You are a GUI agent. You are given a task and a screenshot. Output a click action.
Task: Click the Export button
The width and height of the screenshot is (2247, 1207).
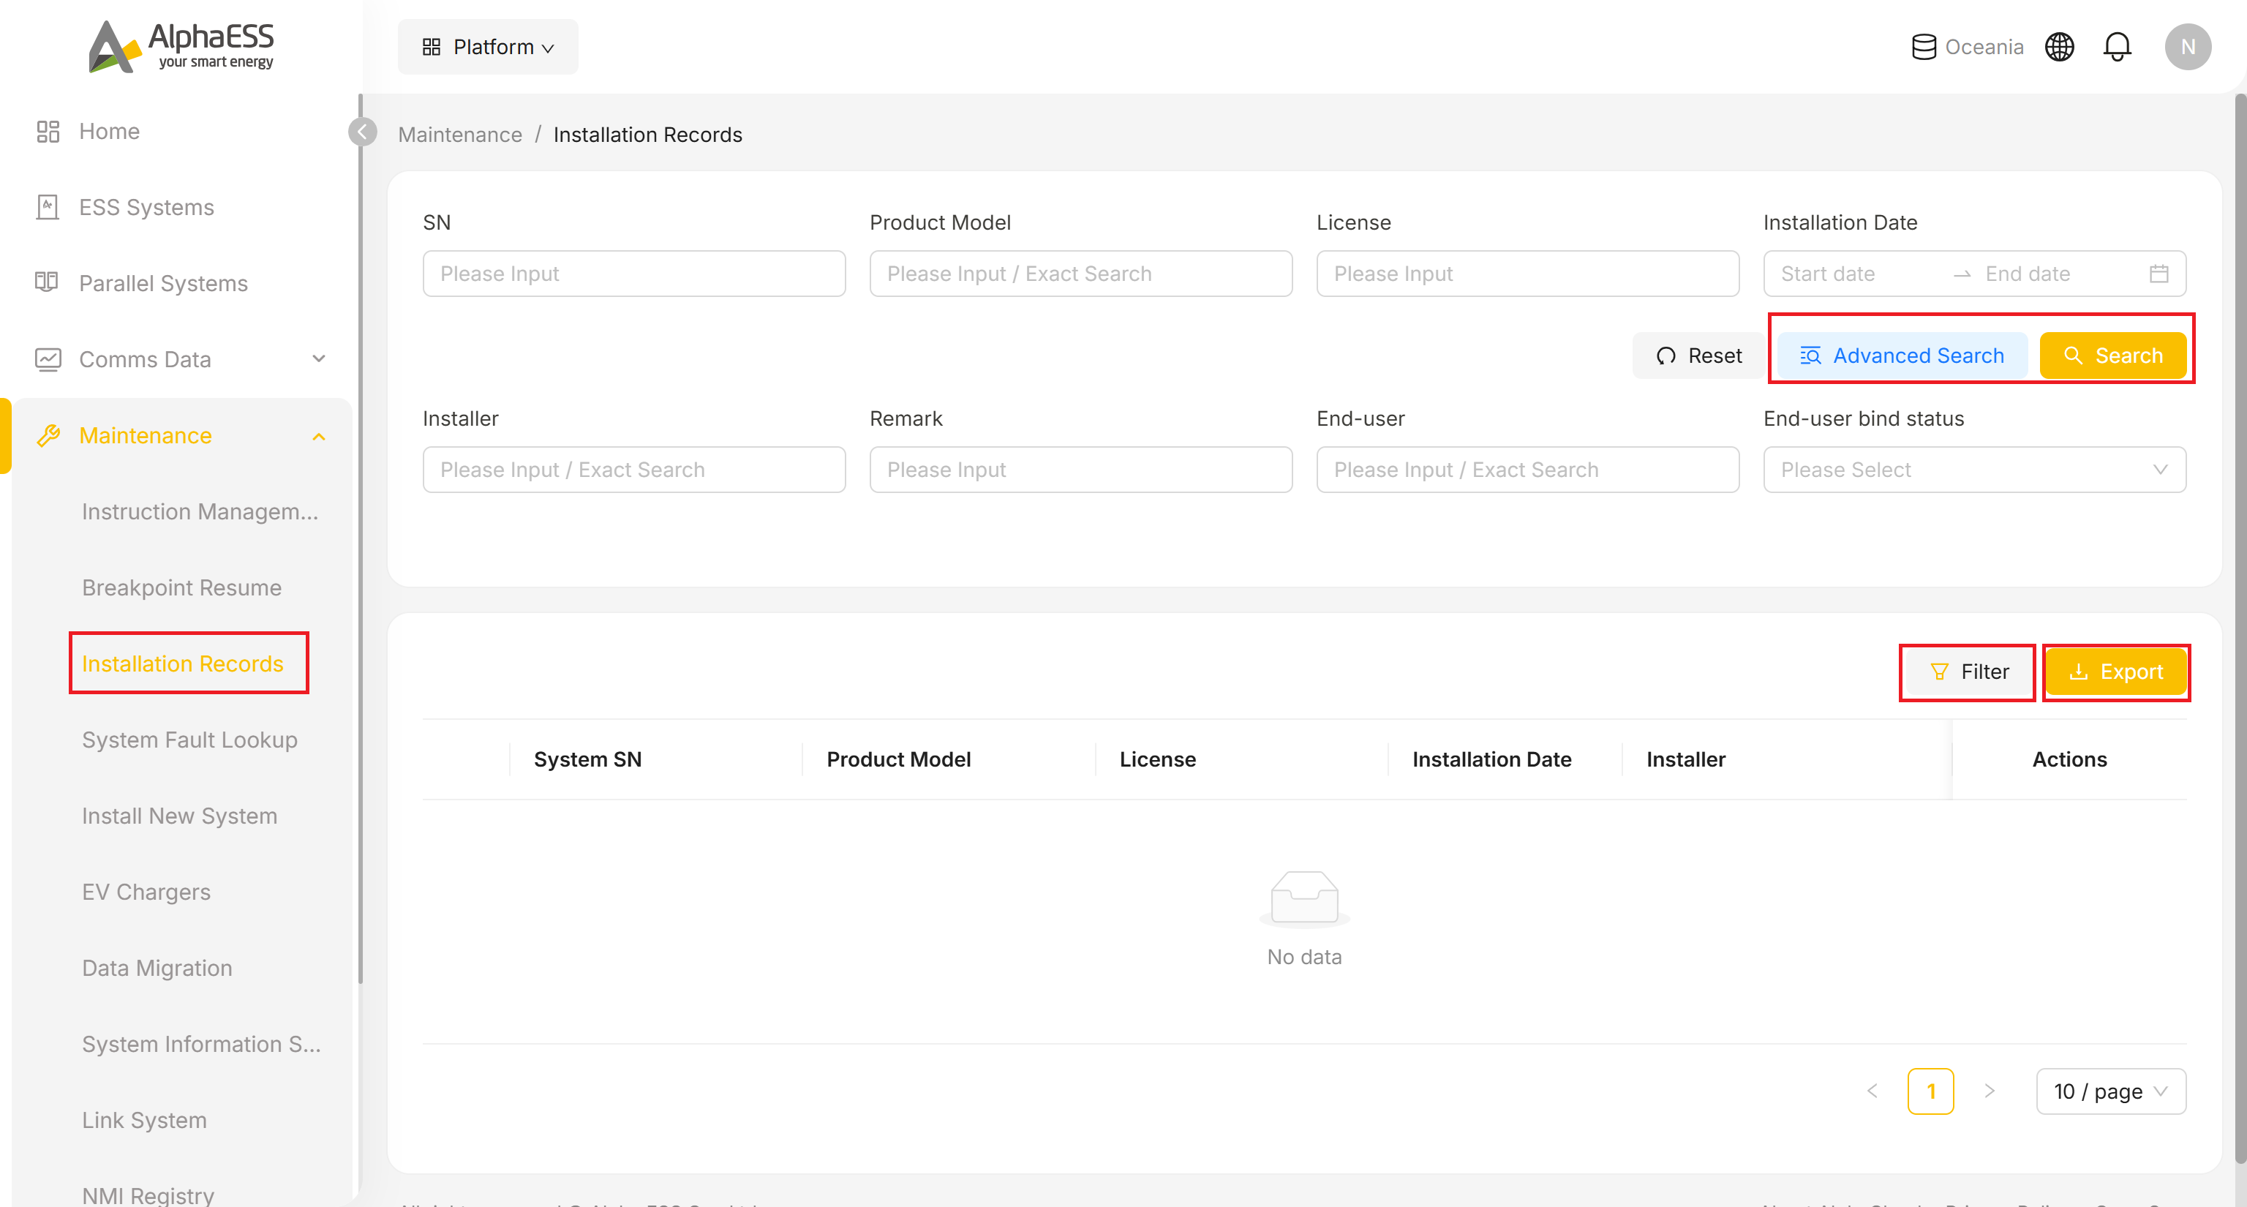2115,672
